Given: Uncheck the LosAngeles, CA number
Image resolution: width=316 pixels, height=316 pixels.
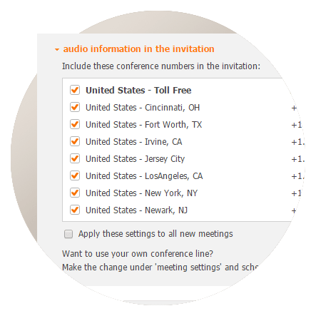Looking at the screenshot, I should pos(75,175).
